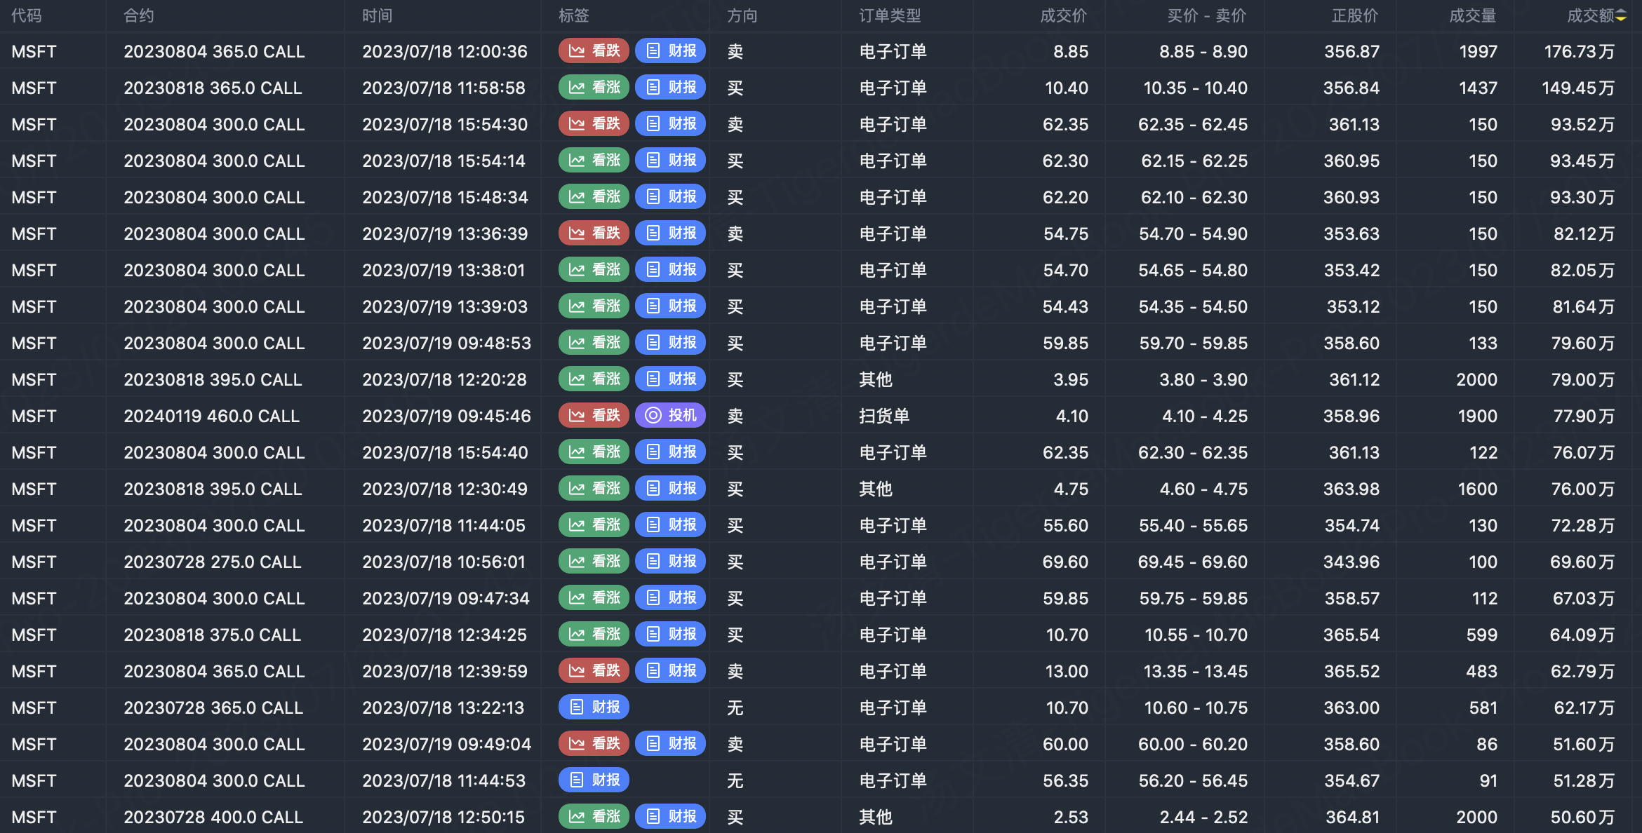Click the 176.73万 turnover value

coord(1580,51)
